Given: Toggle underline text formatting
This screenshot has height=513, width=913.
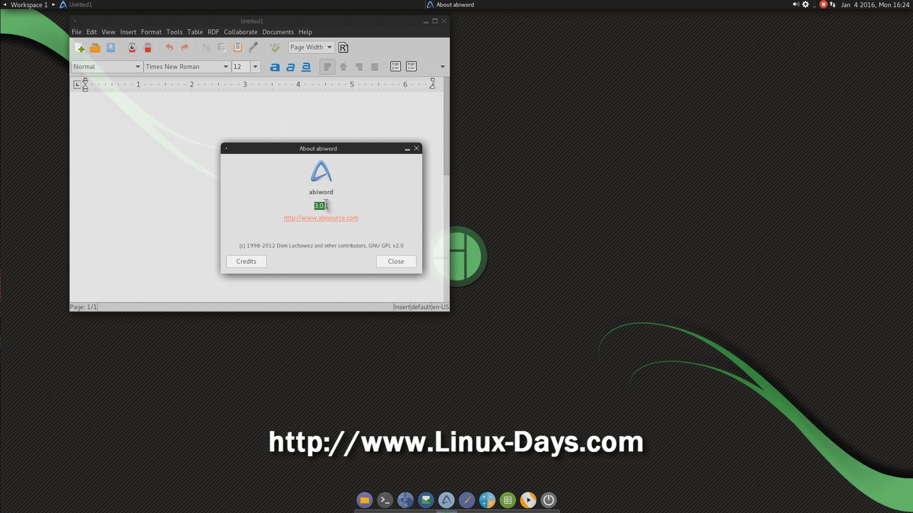Looking at the screenshot, I should click(306, 67).
